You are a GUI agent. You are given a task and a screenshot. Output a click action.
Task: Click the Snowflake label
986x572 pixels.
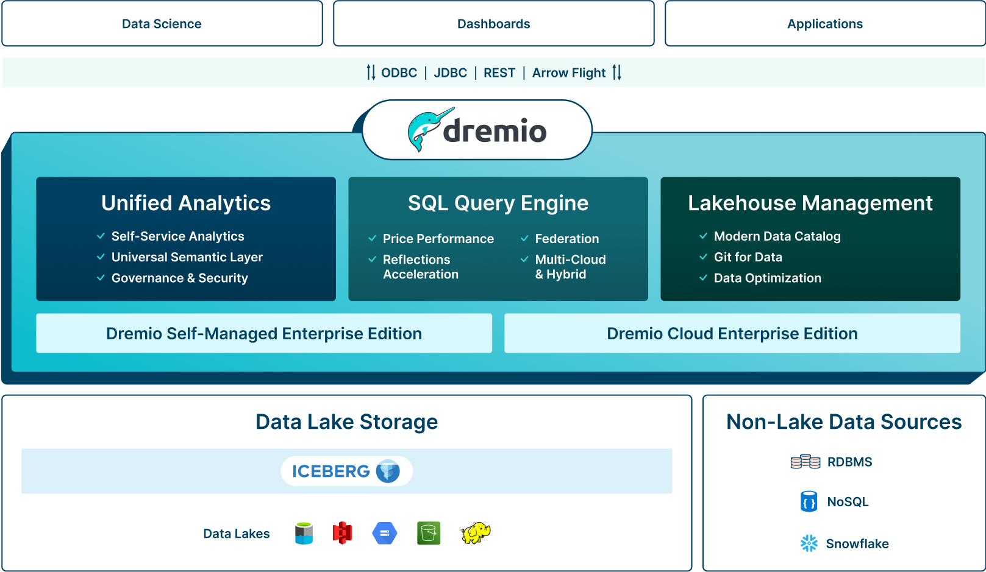(x=857, y=543)
